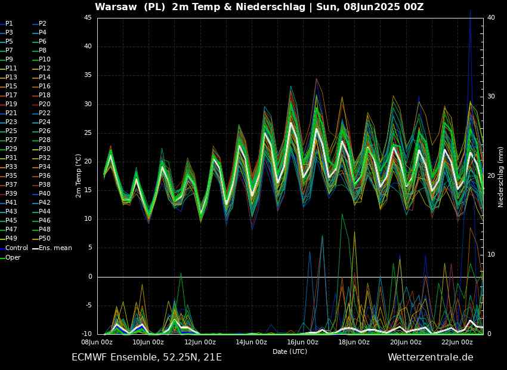Click the "2m Temp (°C)" axis title
Viewport: 507px width, 370px height.
click(x=79, y=175)
